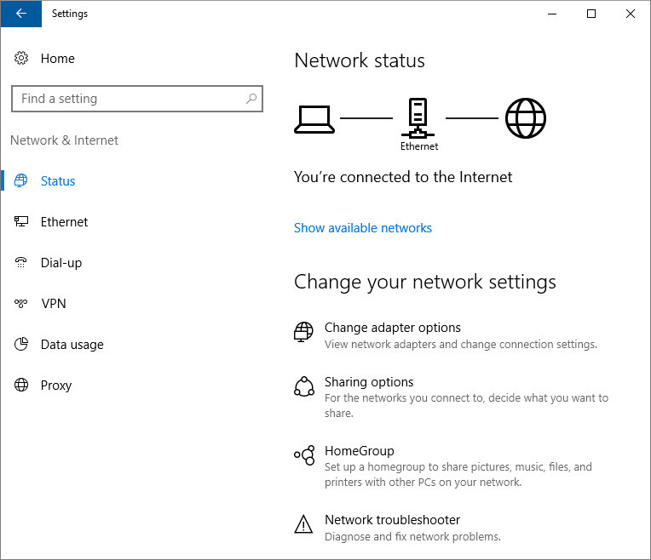Click the VPN icon in sidebar
This screenshot has height=560, width=651.
point(21,304)
